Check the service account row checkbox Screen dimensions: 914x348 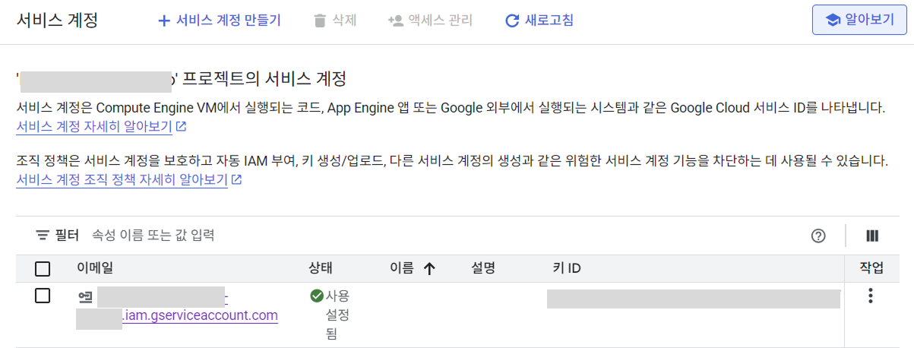pyautogui.click(x=43, y=296)
